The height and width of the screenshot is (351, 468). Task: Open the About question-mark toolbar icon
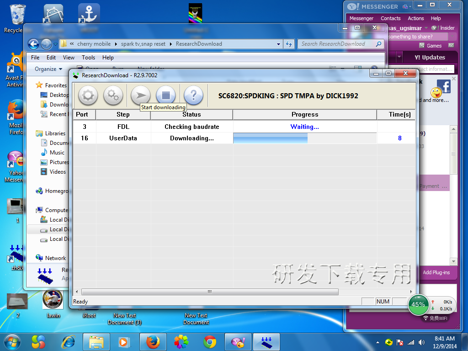pyautogui.click(x=193, y=96)
